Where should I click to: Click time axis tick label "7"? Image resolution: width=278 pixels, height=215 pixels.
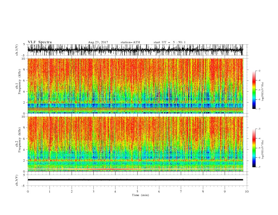(x=181, y=191)
